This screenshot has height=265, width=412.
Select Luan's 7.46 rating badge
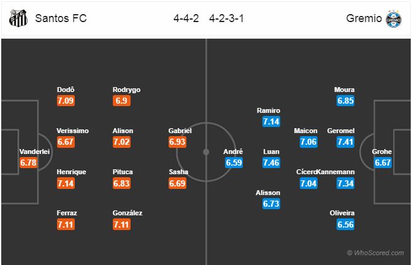(x=271, y=163)
